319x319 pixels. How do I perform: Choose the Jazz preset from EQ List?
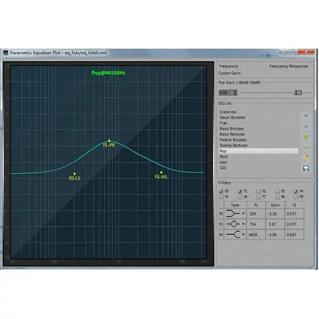pyautogui.click(x=224, y=162)
